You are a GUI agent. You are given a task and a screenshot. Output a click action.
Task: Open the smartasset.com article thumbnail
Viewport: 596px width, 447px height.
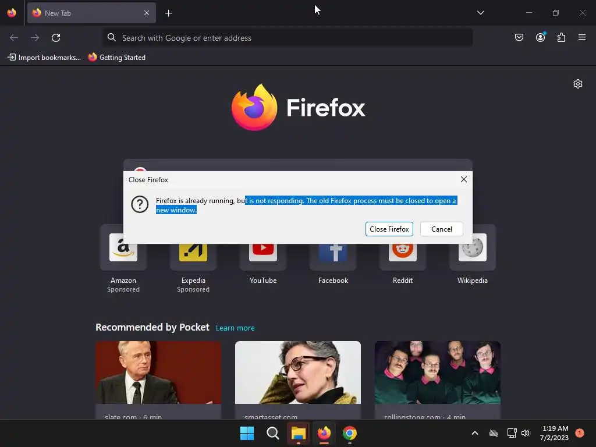(298, 372)
